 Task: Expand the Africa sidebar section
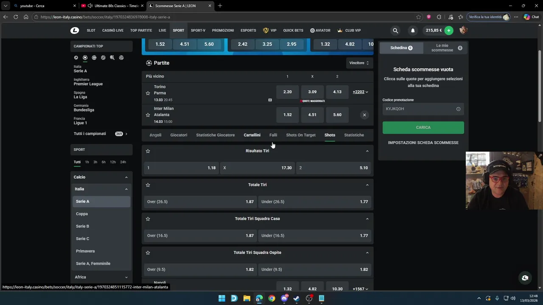pos(126,277)
